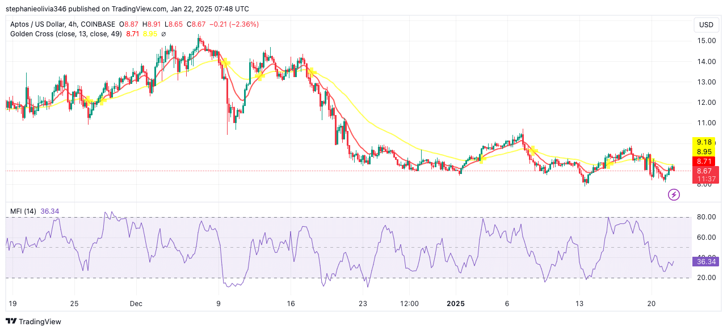The width and height of the screenshot is (727, 331).
Task: Click the purple lightning bolt icon
Action: [x=674, y=195]
